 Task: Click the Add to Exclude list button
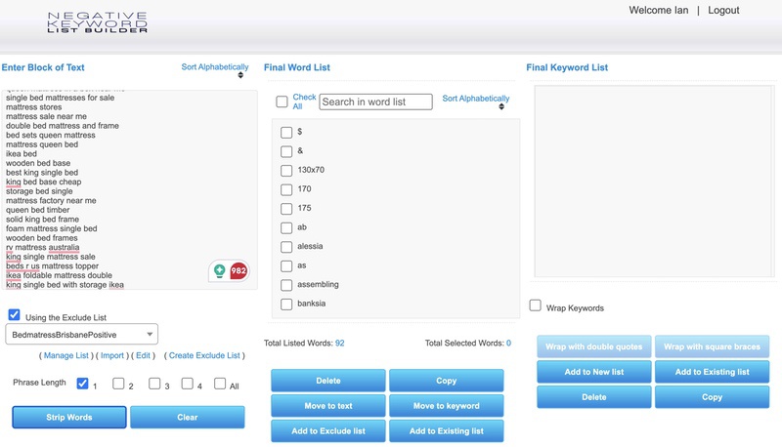click(x=328, y=431)
